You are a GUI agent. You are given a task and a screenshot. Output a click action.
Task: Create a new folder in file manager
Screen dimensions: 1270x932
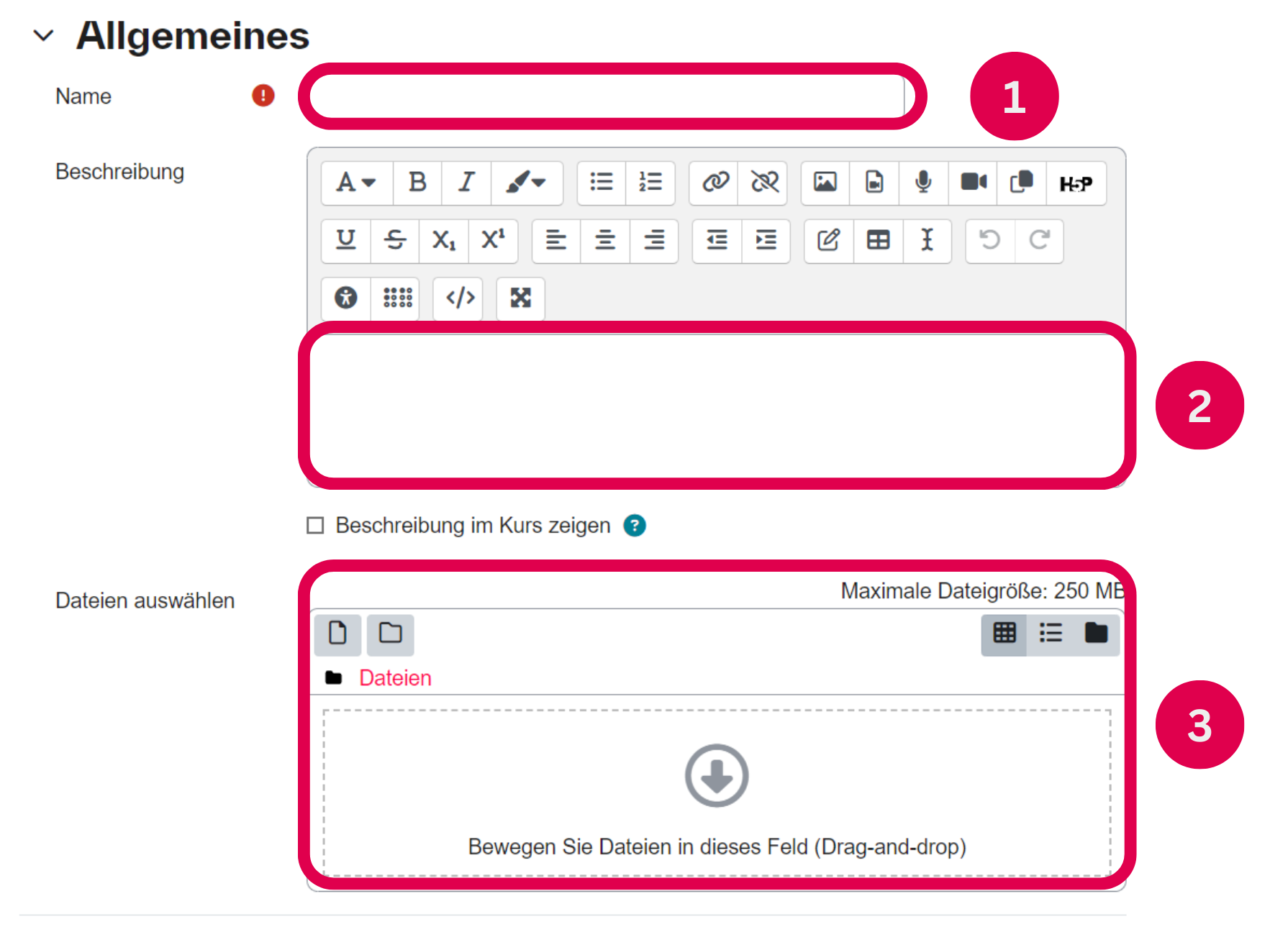(x=391, y=634)
